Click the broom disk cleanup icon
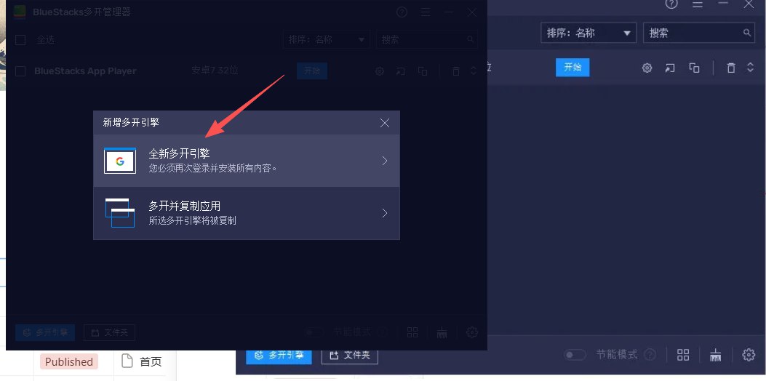Screen dimensions: 766x381 coord(716,355)
